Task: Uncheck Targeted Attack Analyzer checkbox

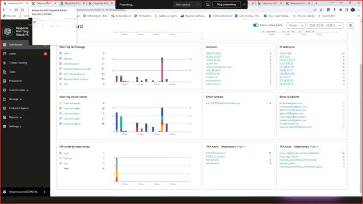Action: point(61,79)
